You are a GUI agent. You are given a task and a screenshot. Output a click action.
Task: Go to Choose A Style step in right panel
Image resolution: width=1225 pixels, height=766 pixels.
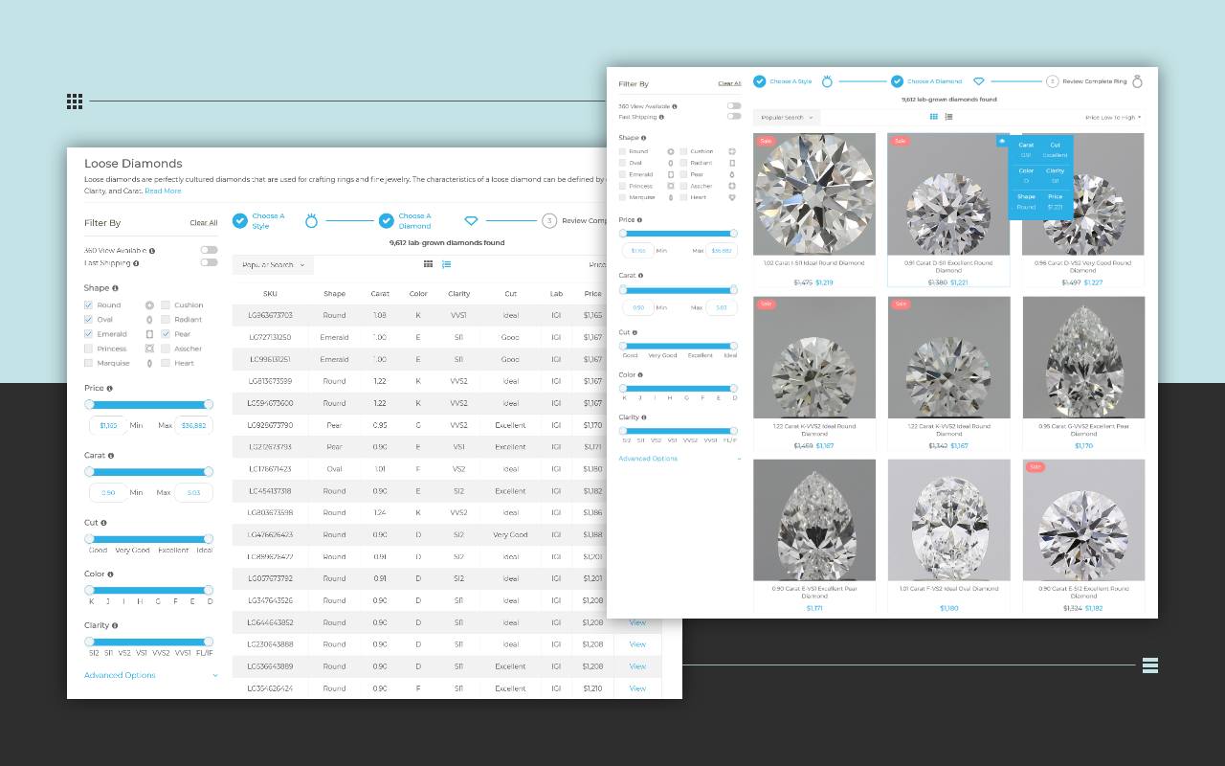point(790,81)
